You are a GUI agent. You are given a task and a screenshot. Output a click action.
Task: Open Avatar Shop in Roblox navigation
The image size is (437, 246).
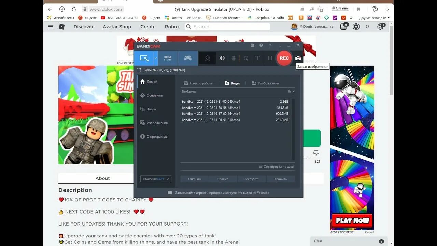(117, 27)
